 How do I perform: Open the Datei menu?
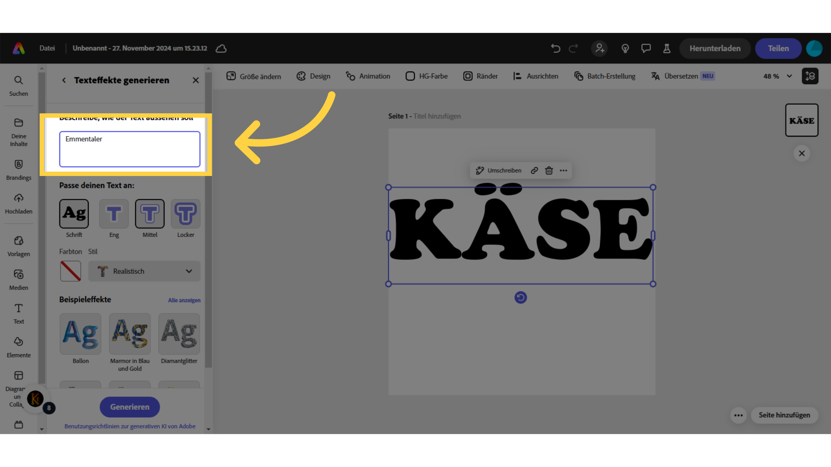tap(47, 48)
